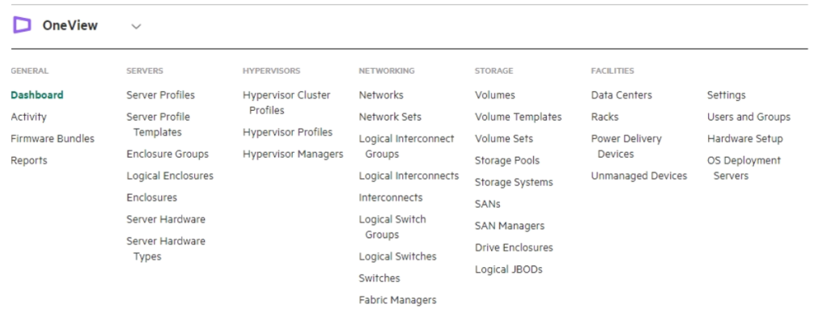Open Storage Pools page
818x322 pixels.
click(507, 161)
